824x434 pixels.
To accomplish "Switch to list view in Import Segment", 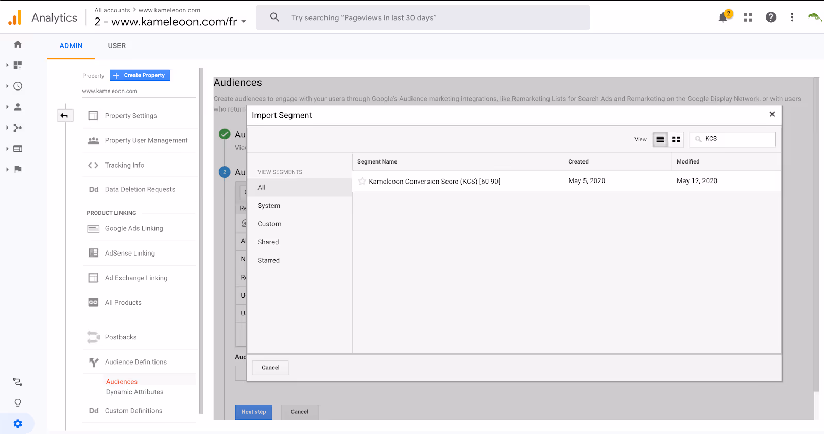I will click(x=660, y=139).
